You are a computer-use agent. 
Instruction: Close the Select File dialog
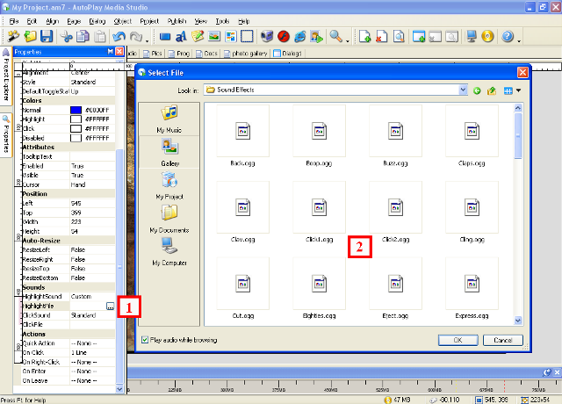tap(522, 72)
